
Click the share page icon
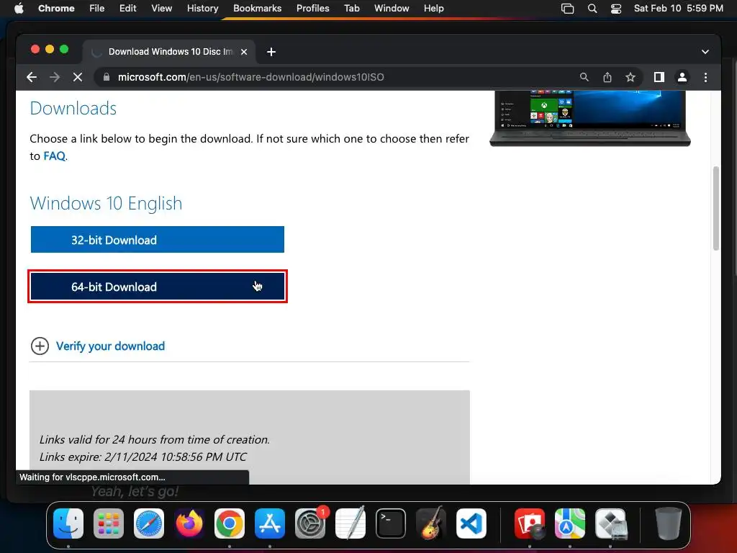607,77
